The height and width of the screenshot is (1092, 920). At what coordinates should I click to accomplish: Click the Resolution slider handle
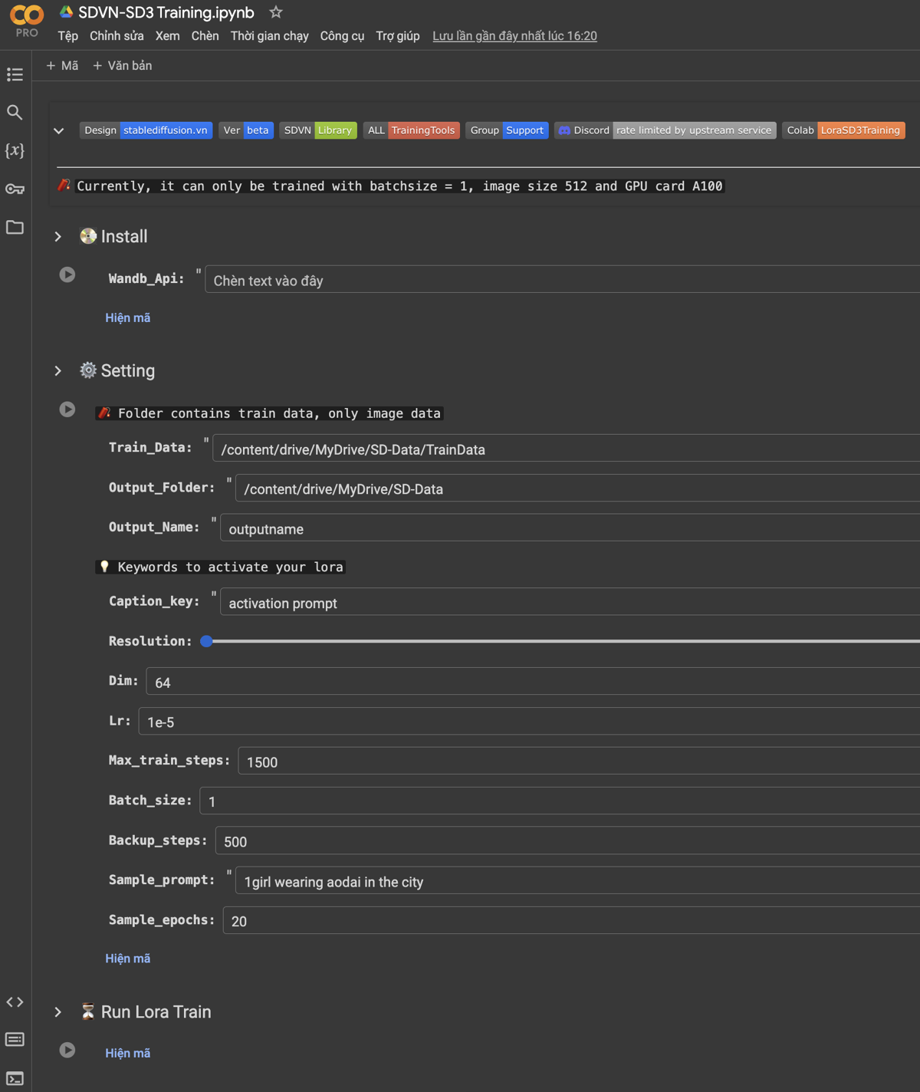click(x=206, y=641)
